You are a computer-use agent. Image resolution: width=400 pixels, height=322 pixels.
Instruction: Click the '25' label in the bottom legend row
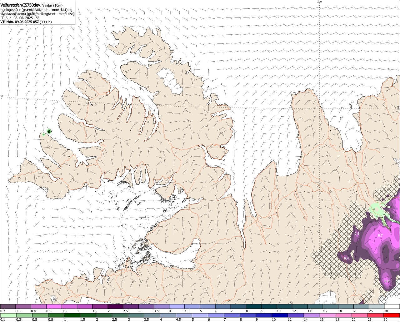pyautogui.click(x=369, y=319)
